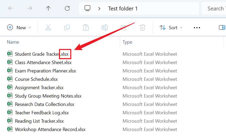Screen dimensions: 226x136
Task: Open the Sort dropdown menu
Action: click(x=171, y=28)
